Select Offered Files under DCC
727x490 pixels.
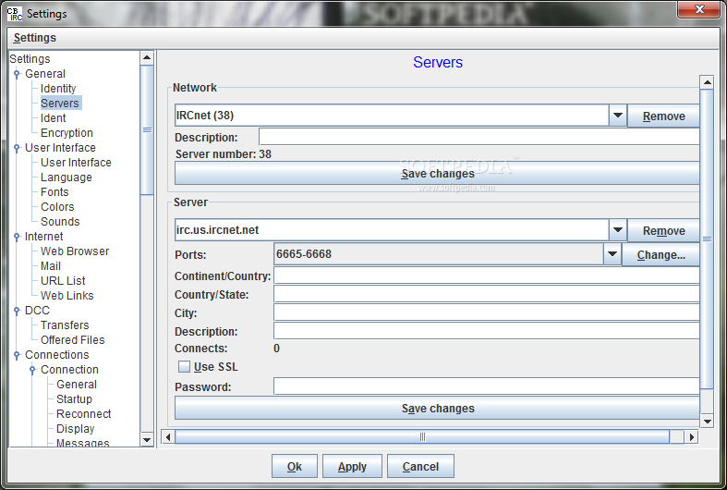(x=72, y=340)
